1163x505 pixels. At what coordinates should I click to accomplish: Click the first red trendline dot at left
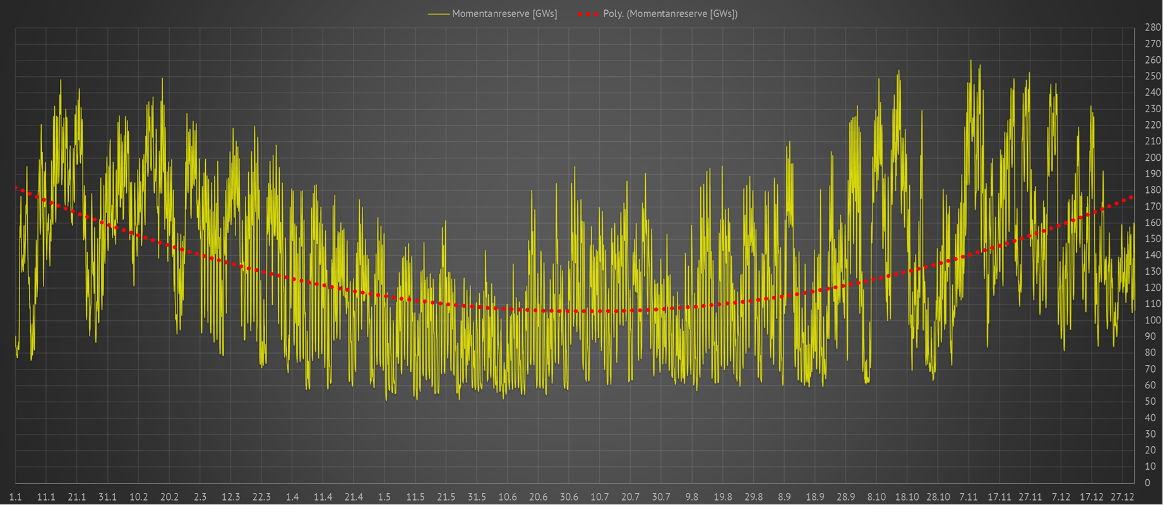[x=16, y=188]
